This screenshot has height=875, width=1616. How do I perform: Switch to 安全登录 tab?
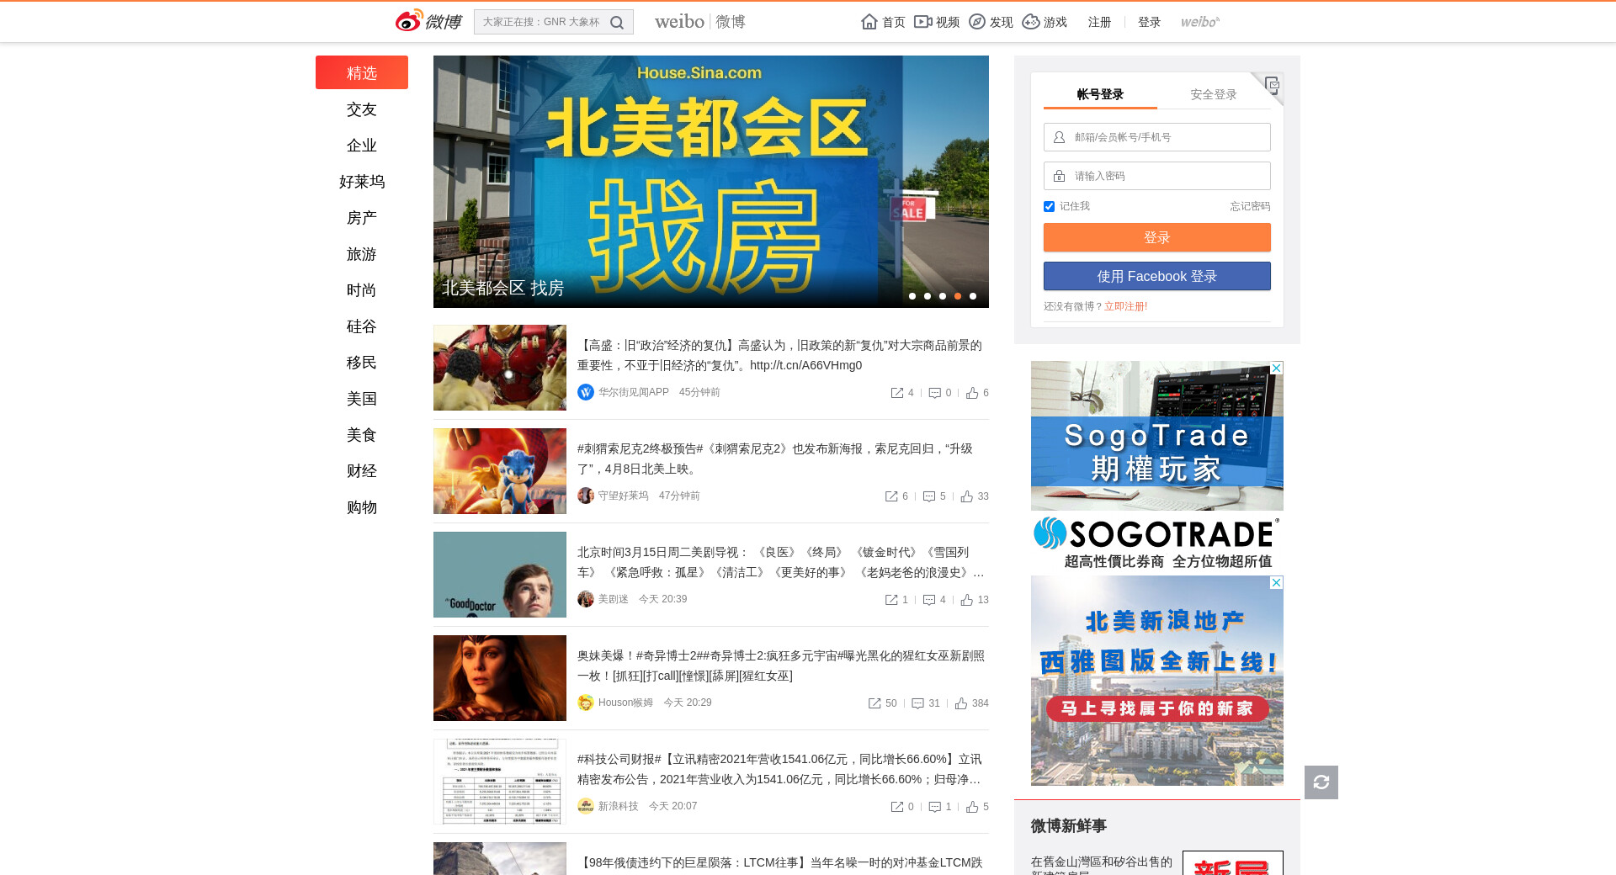pos(1213,94)
